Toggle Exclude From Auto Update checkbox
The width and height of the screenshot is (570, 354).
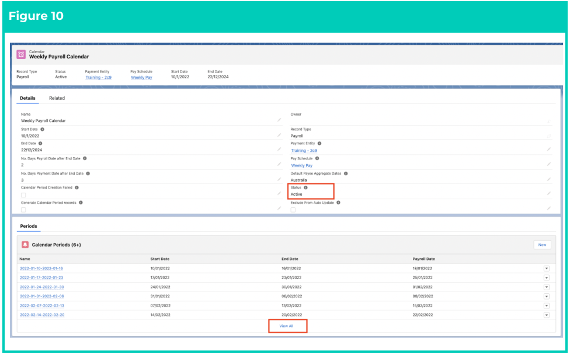[293, 210]
